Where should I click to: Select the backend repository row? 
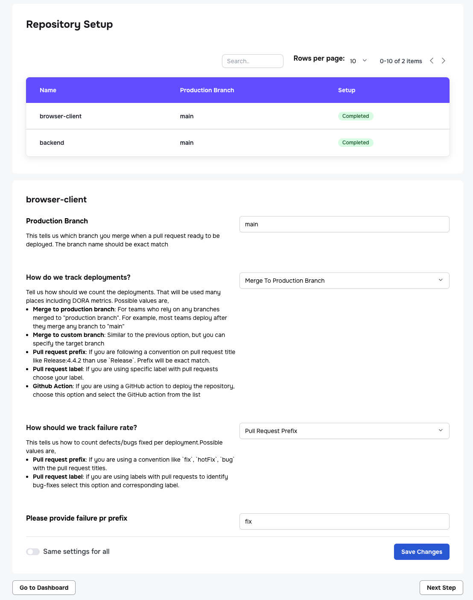coord(52,143)
